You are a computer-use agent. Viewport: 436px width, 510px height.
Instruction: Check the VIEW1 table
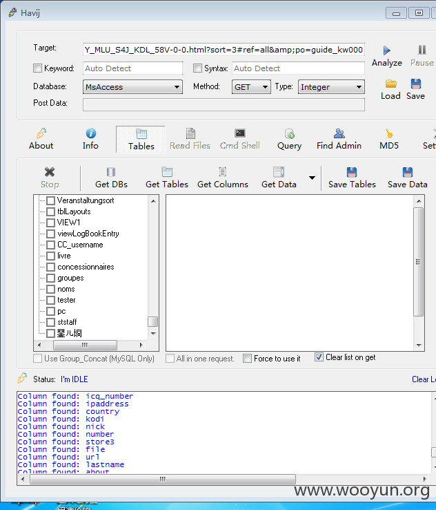point(50,223)
